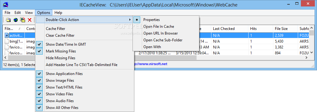The height and width of the screenshot is (112, 317).
Task: Open the File menu
Action: (x=7, y=13)
